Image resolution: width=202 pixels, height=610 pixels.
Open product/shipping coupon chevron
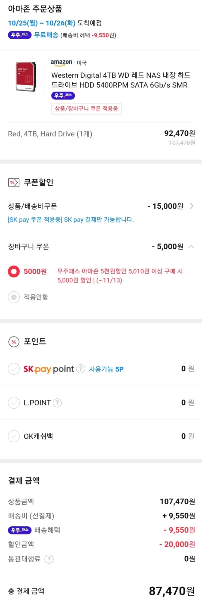pos(192,206)
